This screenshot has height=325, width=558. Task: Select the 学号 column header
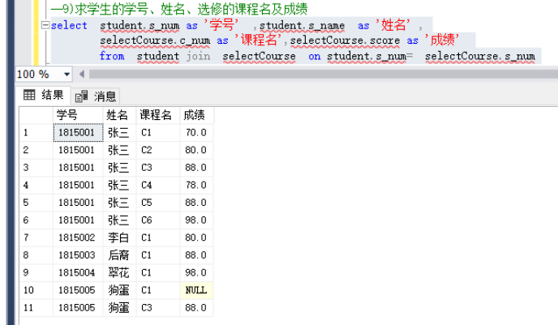(78, 115)
